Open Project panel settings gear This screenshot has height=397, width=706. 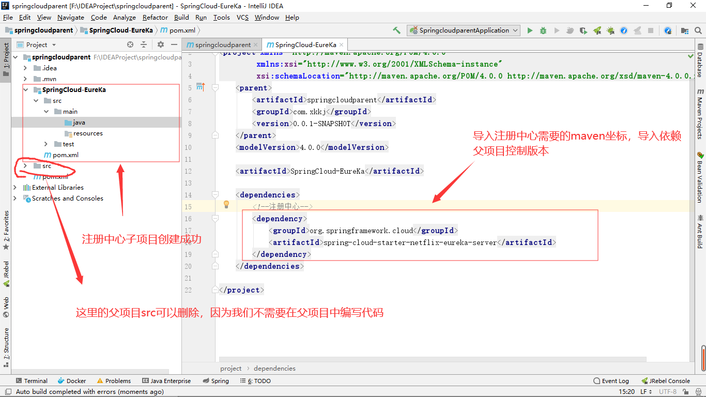[161, 45]
